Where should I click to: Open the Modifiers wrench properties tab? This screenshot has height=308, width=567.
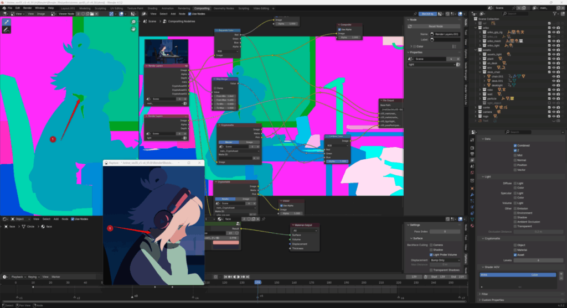[x=472, y=195]
